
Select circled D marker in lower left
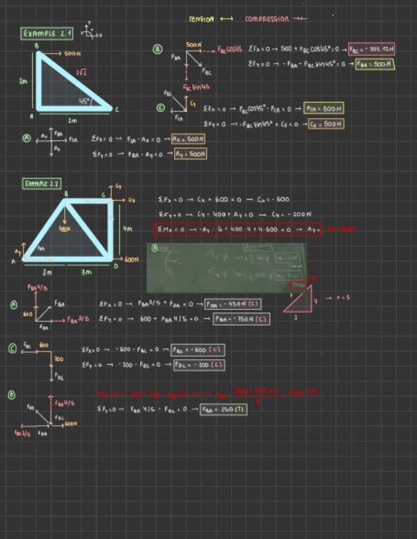pyautogui.click(x=11, y=395)
